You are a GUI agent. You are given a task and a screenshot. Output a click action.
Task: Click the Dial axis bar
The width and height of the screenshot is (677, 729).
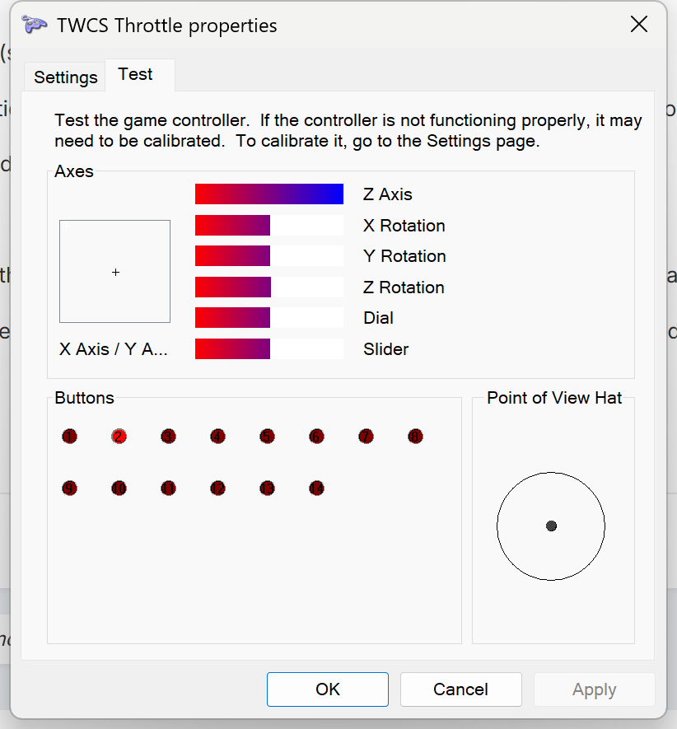(269, 318)
